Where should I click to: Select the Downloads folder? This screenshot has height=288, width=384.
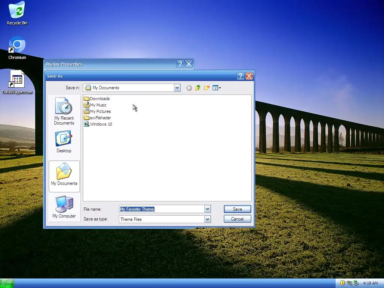pyautogui.click(x=97, y=99)
